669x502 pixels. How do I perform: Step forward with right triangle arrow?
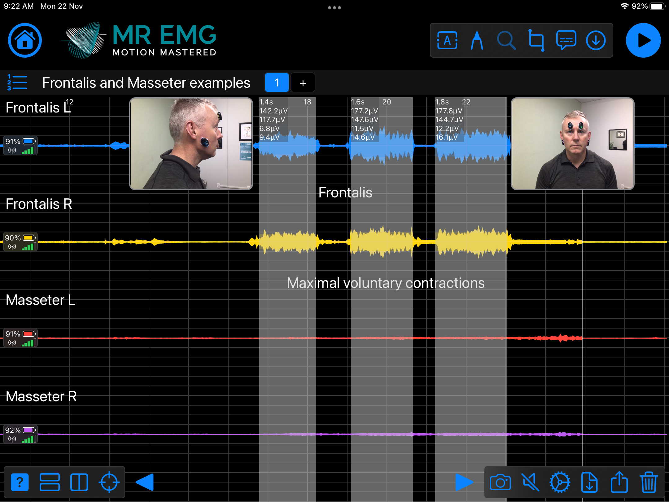(464, 482)
